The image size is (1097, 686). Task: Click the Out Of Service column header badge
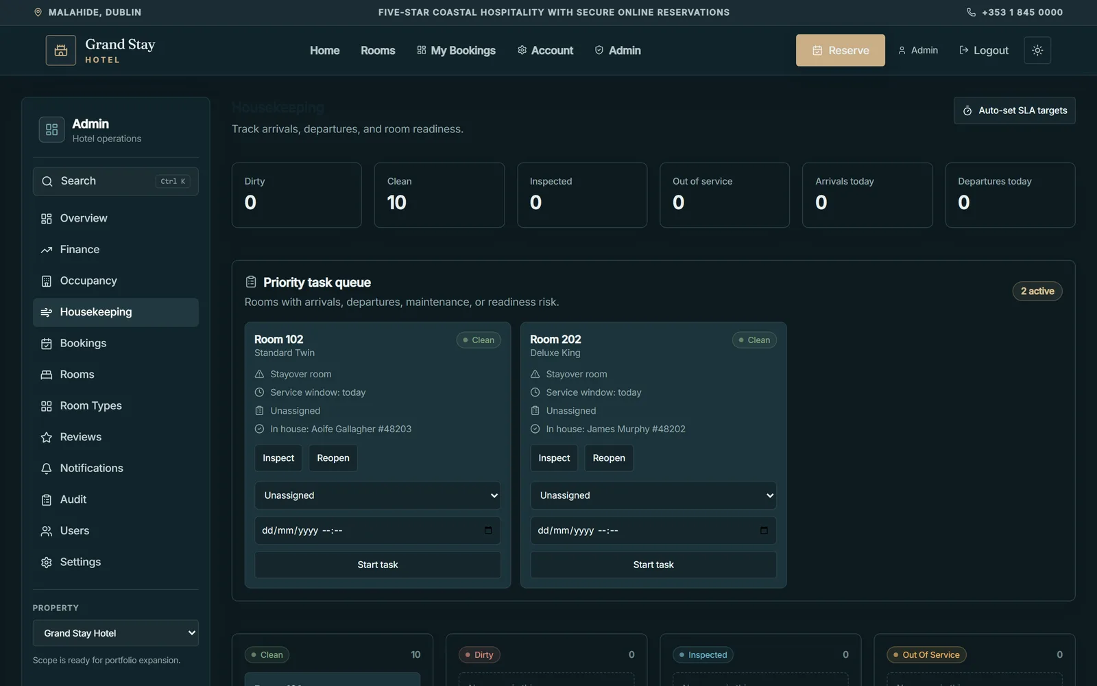coord(927,655)
